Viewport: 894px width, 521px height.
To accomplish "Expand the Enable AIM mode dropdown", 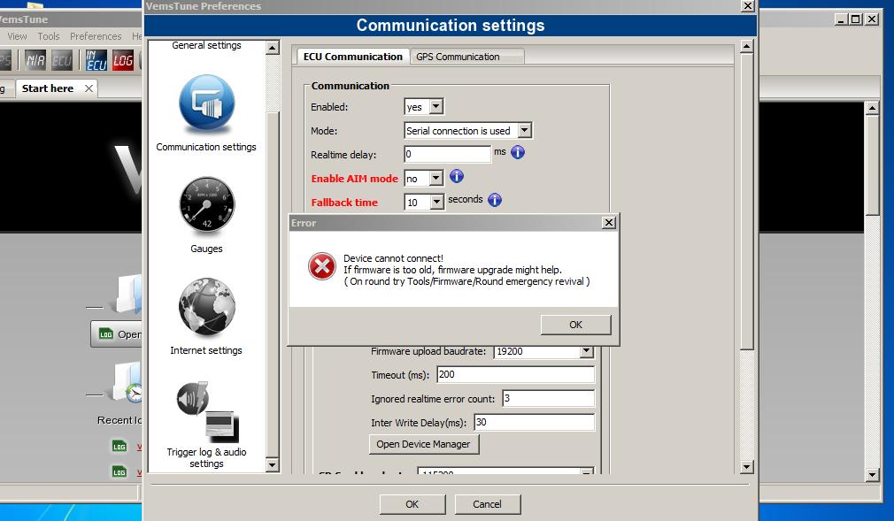I will (436, 179).
